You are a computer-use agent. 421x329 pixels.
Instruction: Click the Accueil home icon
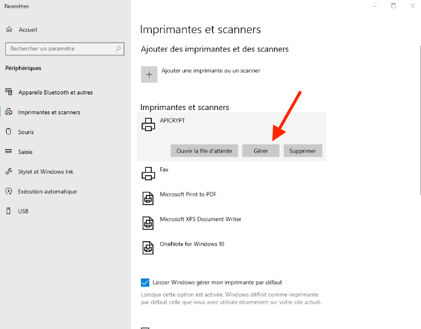click(x=9, y=29)
